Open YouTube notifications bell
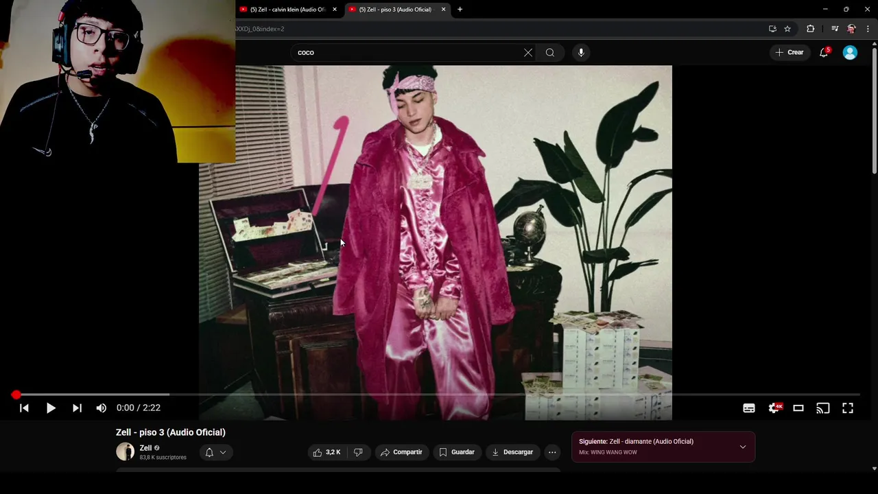The height and width of the screenshot is (494, 878). (x=824, y=52)
